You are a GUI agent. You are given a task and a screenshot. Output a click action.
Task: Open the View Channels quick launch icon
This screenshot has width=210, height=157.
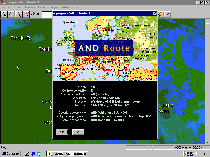(x=39, y=154)
